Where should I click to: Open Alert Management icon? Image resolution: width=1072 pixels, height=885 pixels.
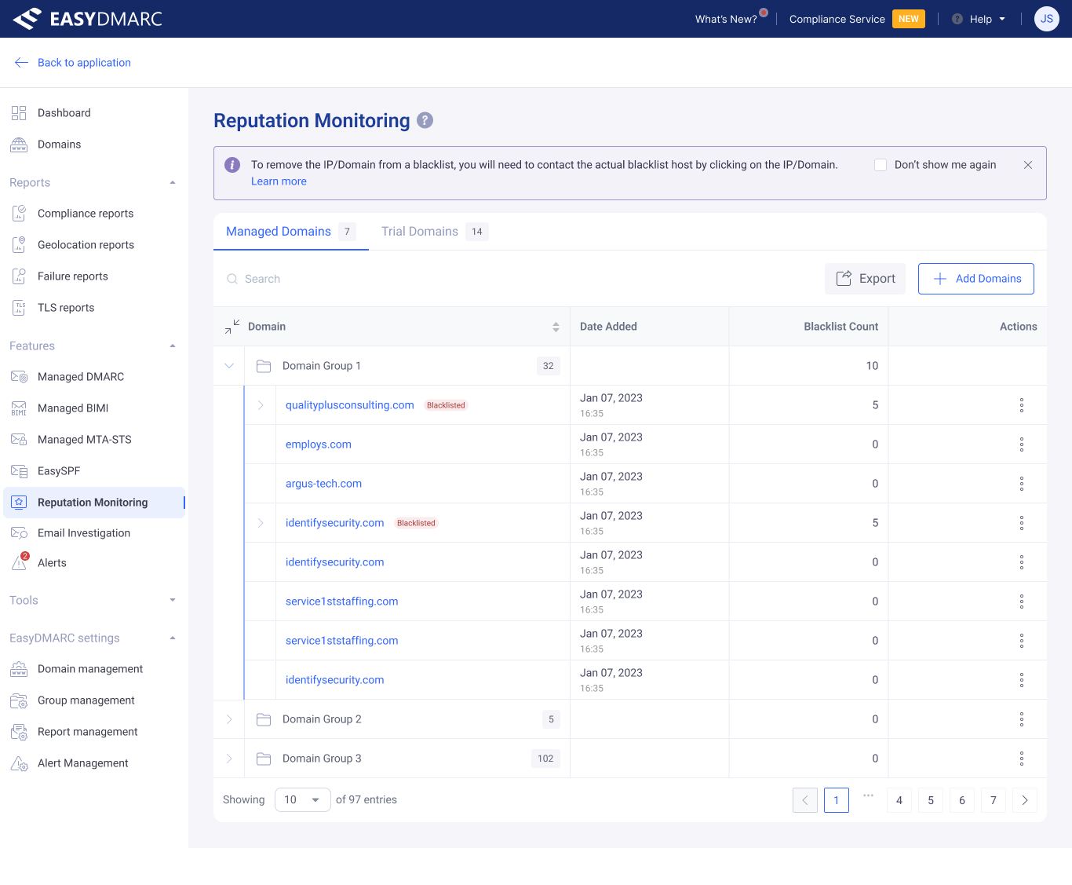[19, 763]
